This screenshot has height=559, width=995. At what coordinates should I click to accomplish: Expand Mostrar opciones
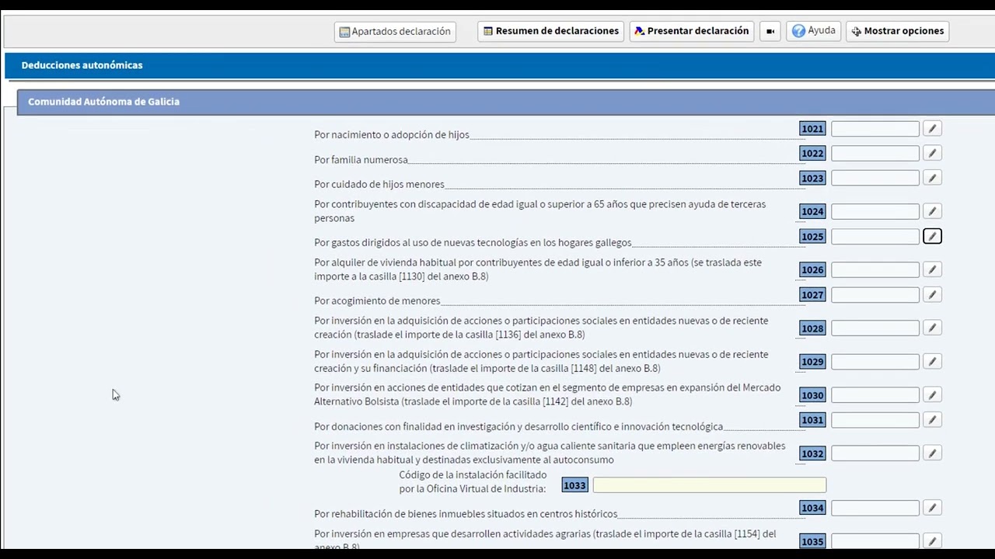tap(897, 31)
